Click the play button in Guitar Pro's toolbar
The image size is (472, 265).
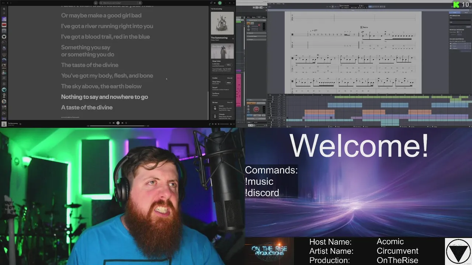tap(333, 6)
